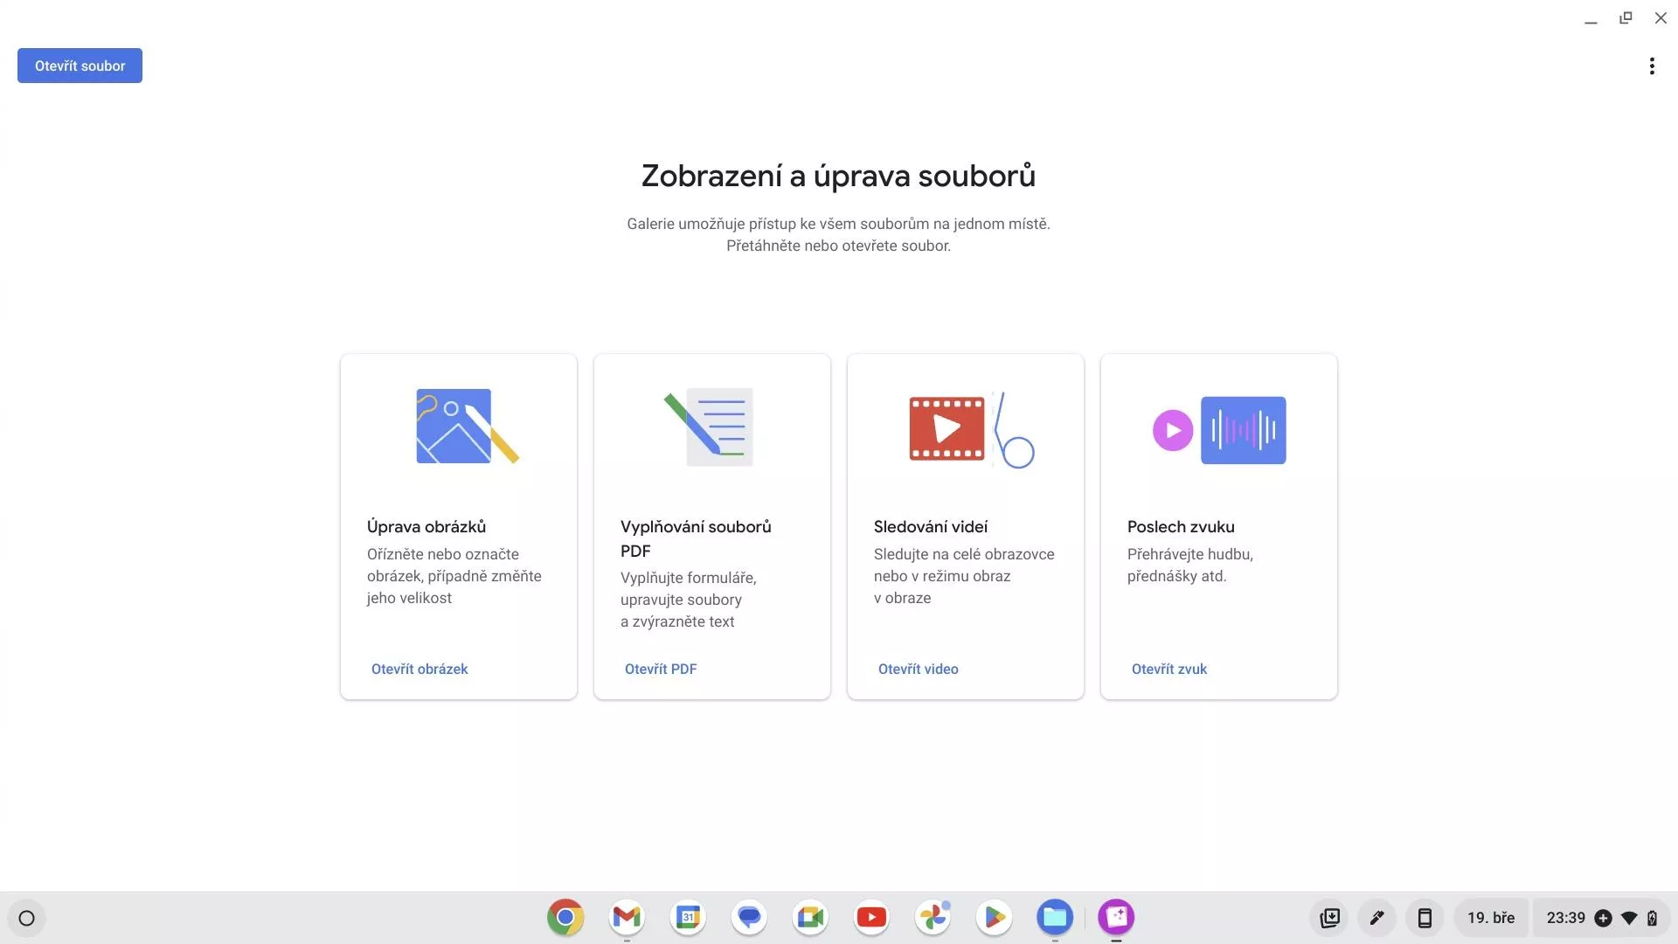Click the Sledování videí card title

[x=930, y=527]
